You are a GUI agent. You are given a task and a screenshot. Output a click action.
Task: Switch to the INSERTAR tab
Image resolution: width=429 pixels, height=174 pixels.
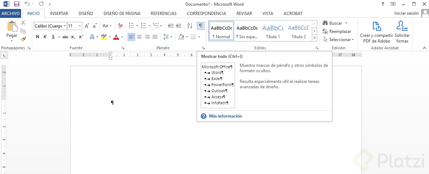[59, 14]
